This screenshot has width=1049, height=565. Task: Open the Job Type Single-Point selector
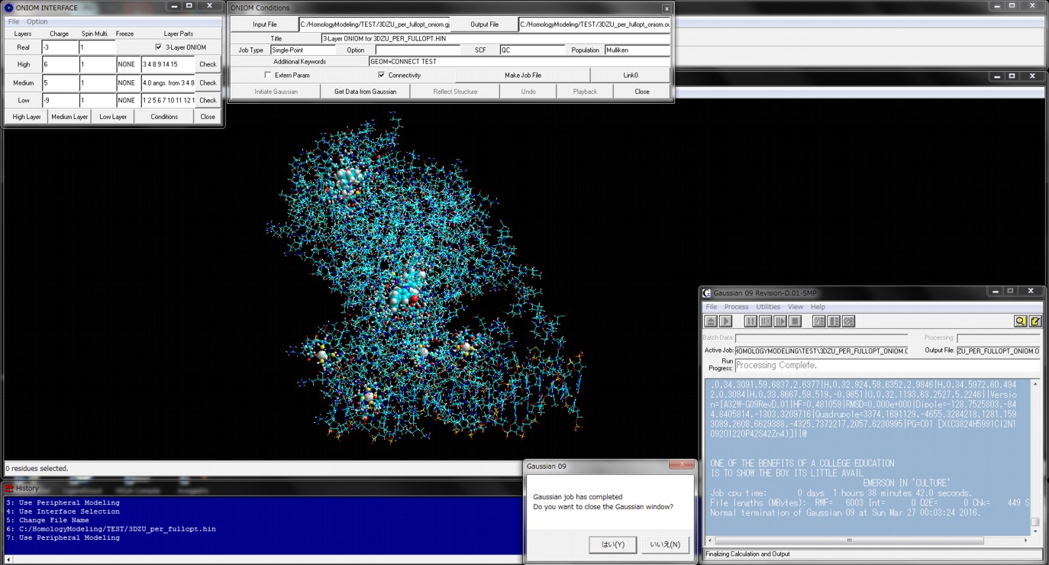coord(302,50)
